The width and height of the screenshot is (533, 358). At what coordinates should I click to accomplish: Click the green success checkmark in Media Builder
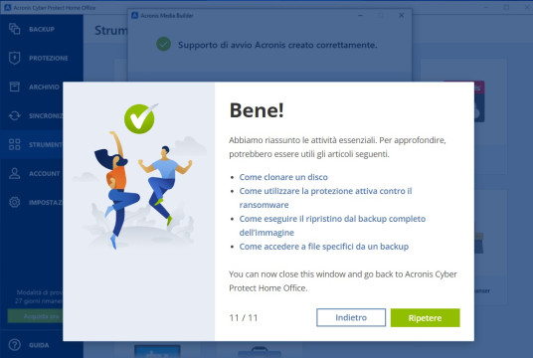[163, 44]
